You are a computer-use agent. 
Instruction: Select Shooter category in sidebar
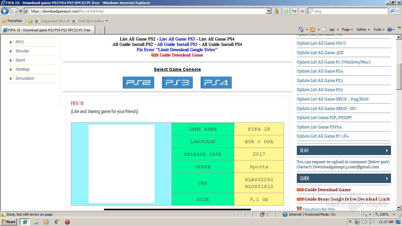(x=22, y=51)
